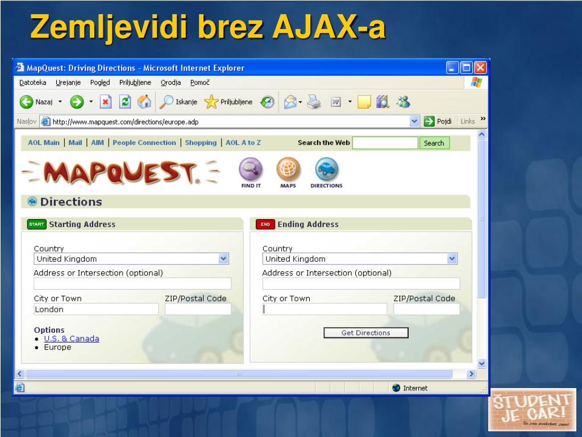
Task: Click the Mail envelope toolbar icon
Action: pos(290,102)
